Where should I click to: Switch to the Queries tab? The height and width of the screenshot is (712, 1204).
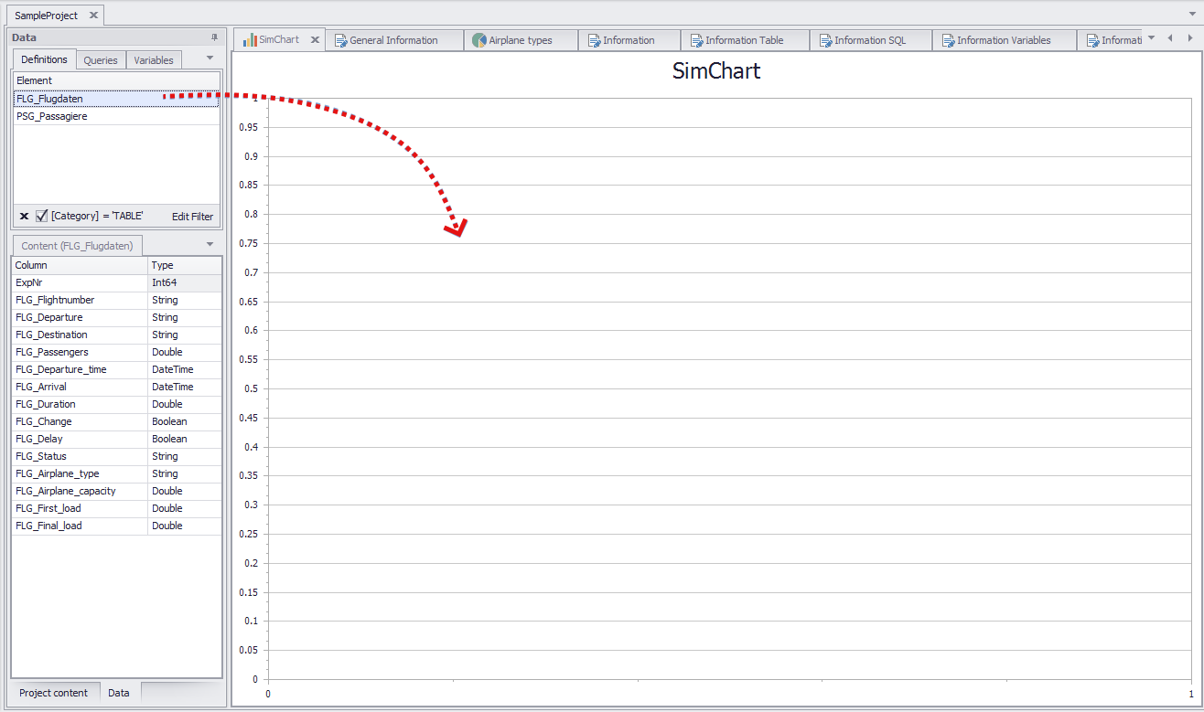(101, 59)
